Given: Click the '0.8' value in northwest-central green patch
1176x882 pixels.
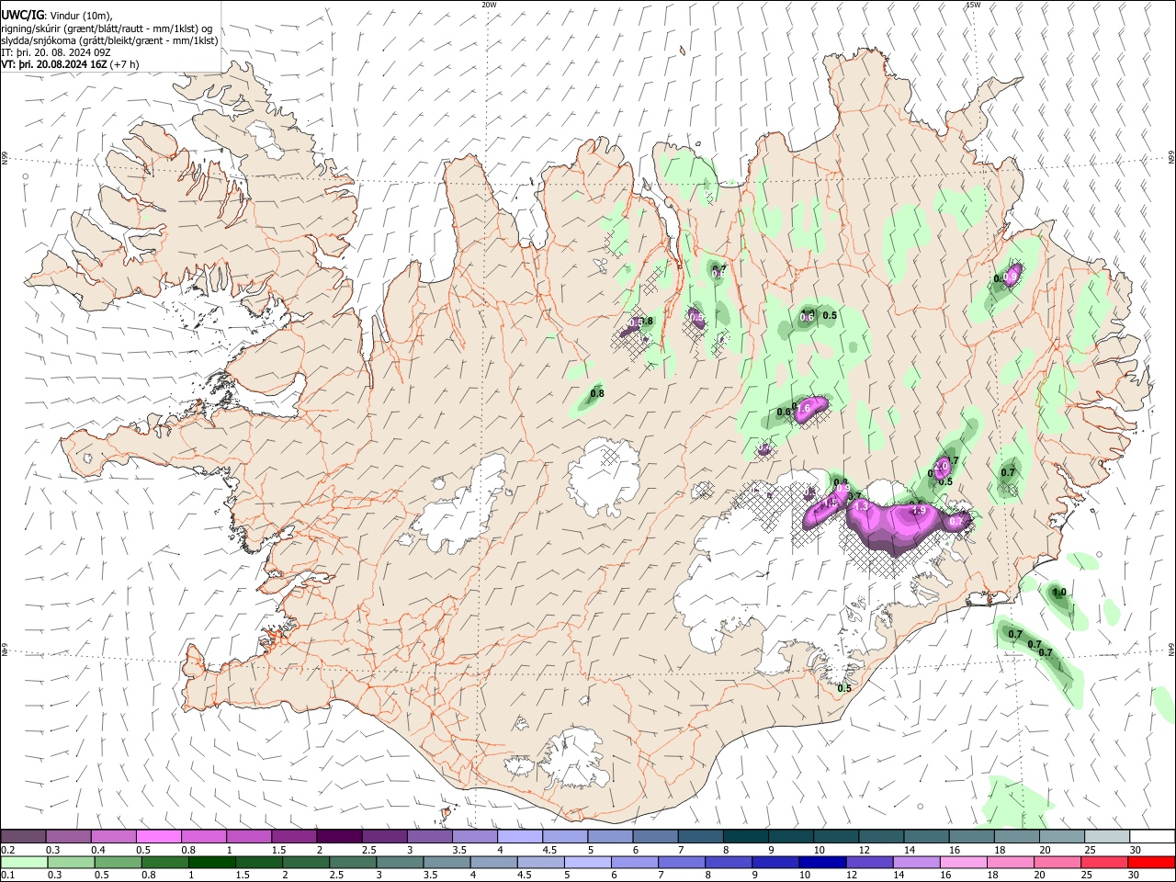Looking at the screenshot, I should (x=597, y=394).
